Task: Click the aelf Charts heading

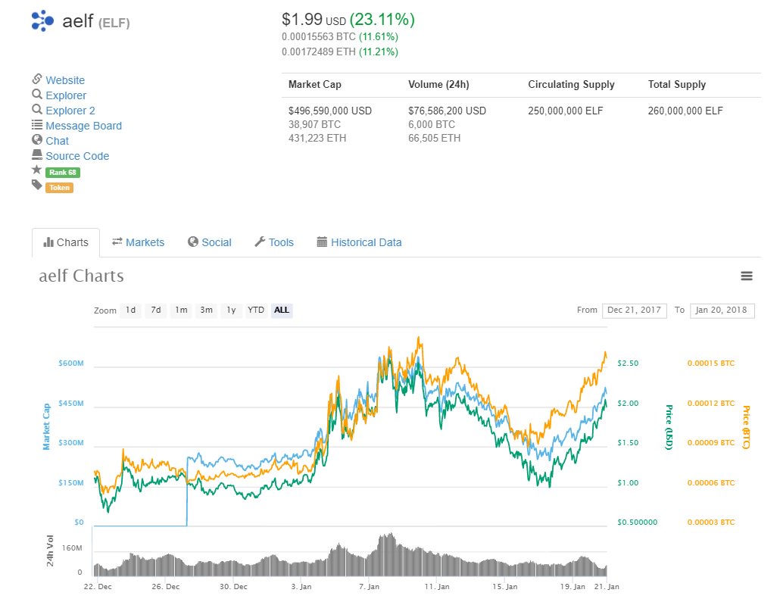Action: pos(82,276)
